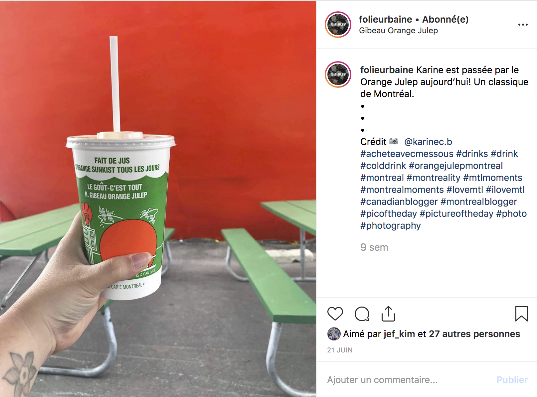Toggle the Abonné(e) following status
The width and height of the screenshot is (537, 397).
click(445, 19)
